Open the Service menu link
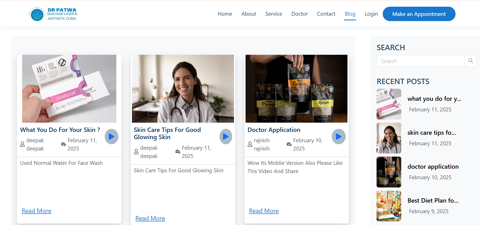This screenshot has width=480, height=225. coord(274,14)
